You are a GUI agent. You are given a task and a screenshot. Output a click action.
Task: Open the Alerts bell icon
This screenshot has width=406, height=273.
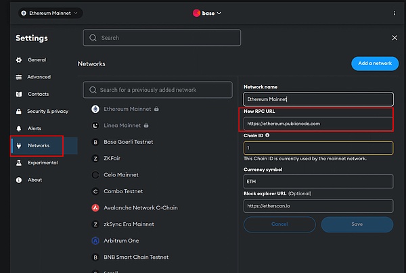[x=19, y=128]
